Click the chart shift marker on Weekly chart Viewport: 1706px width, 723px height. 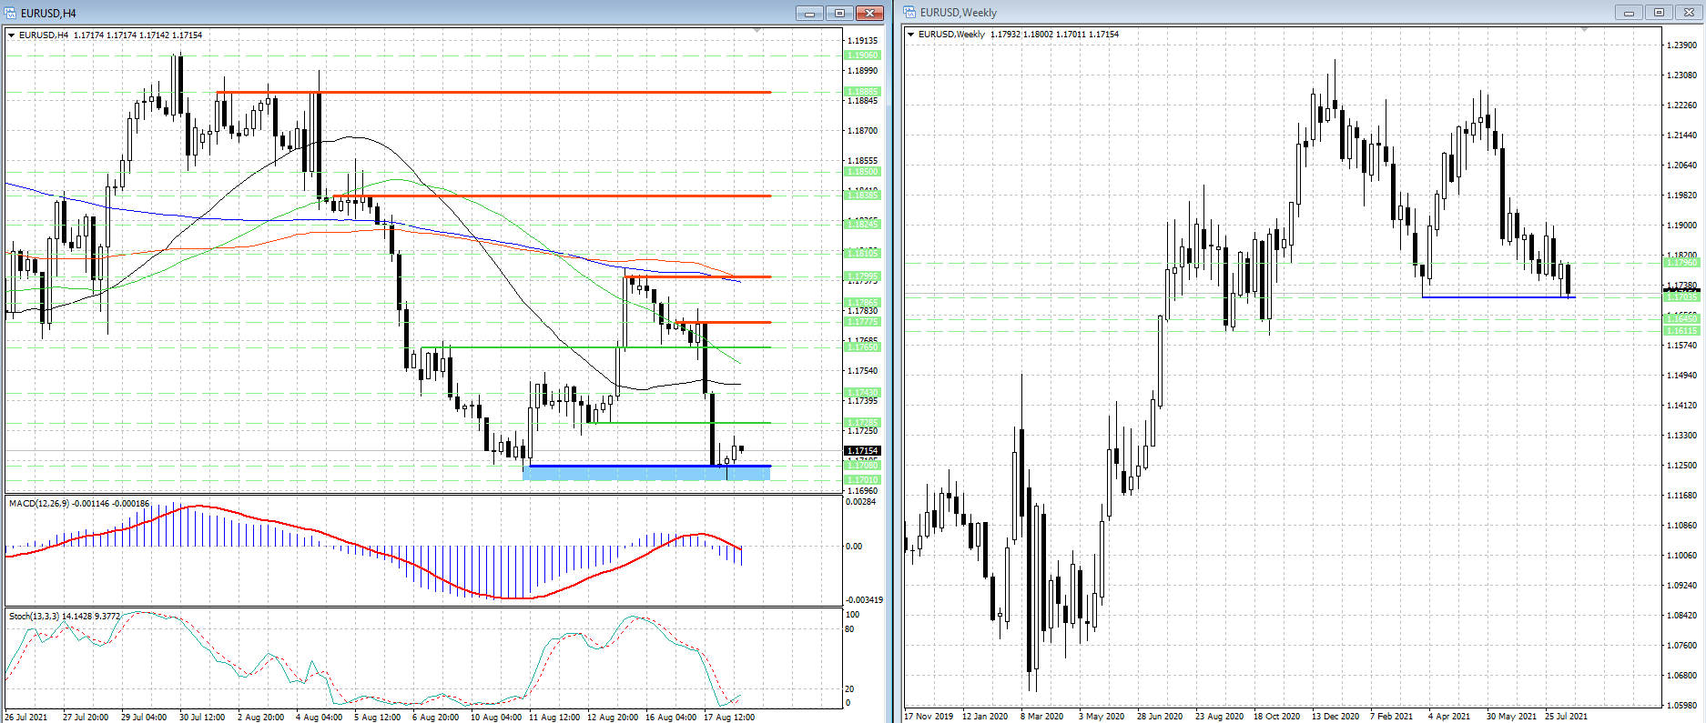[1584, 30]
